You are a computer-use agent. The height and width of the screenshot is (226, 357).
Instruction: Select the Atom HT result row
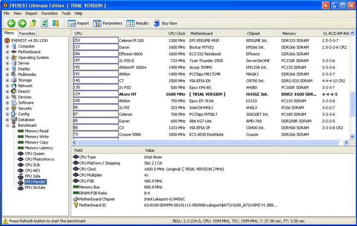click(x=211, y=94)
